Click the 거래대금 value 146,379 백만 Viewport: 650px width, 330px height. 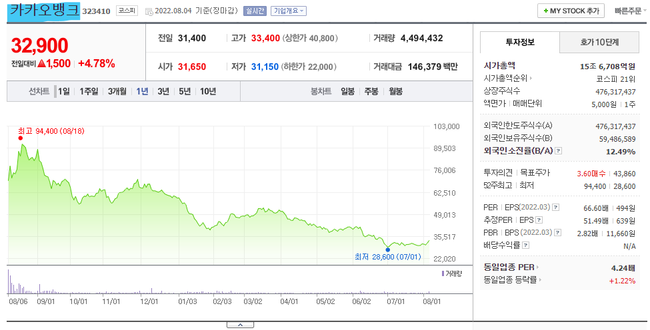point(433,67)
